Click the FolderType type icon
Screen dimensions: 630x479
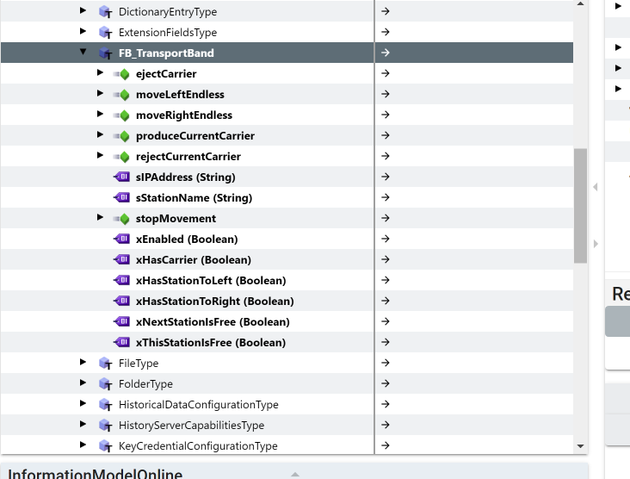(x=105, y=384)
